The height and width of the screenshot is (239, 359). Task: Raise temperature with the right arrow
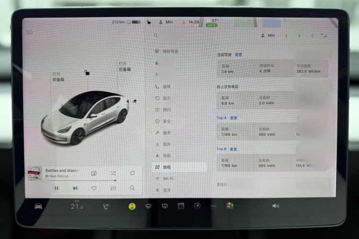90,206
